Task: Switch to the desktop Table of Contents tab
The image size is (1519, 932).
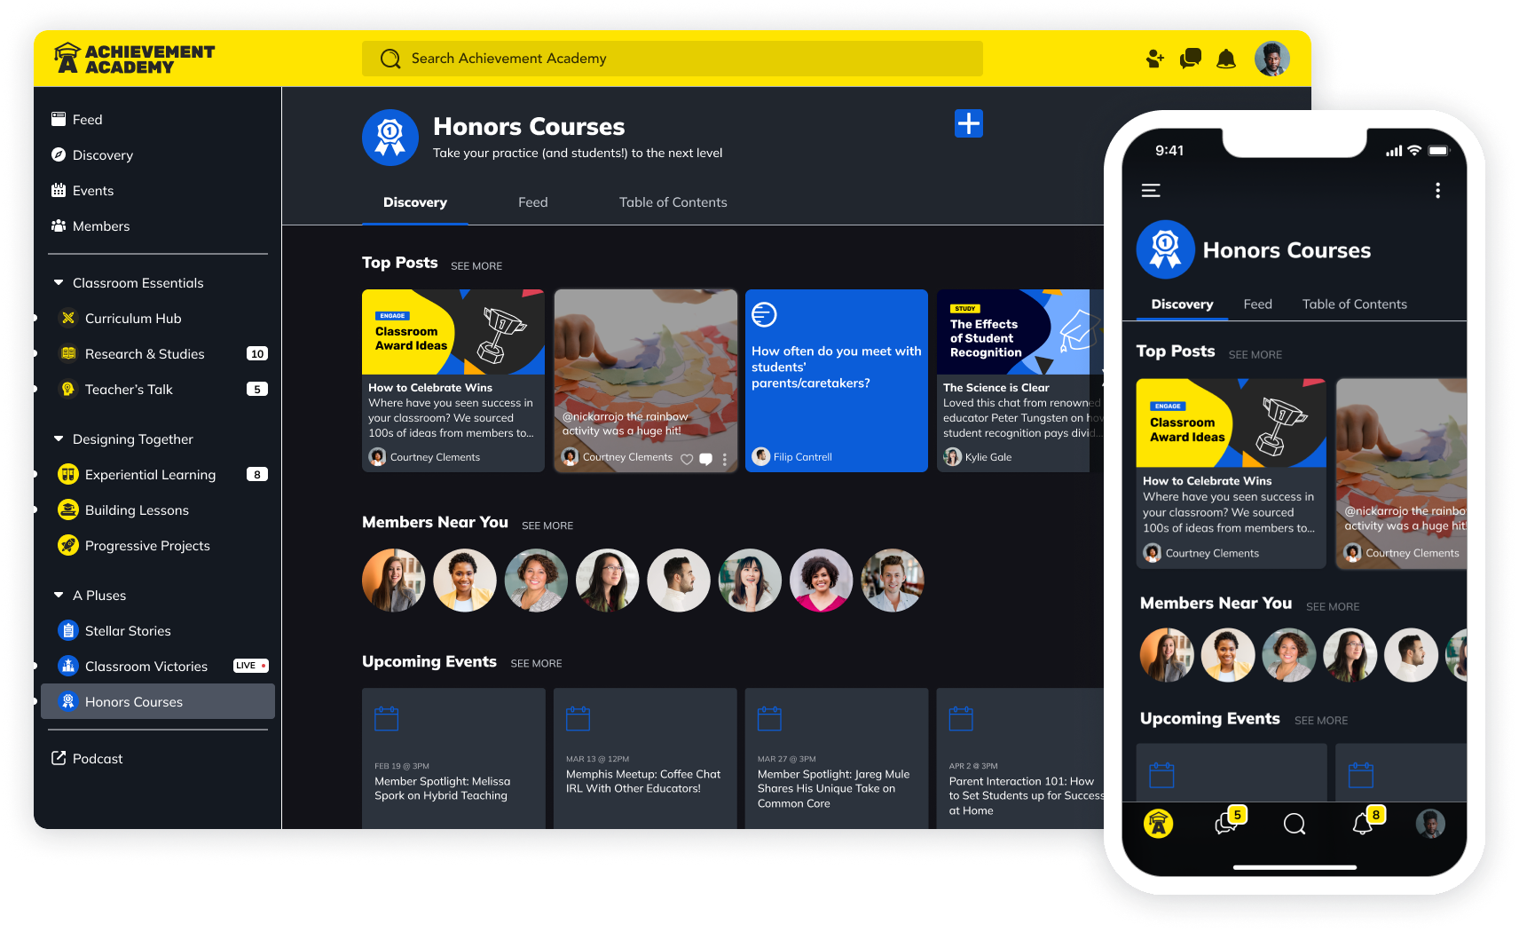Action: pyautogui.click(x=673, y=202)
